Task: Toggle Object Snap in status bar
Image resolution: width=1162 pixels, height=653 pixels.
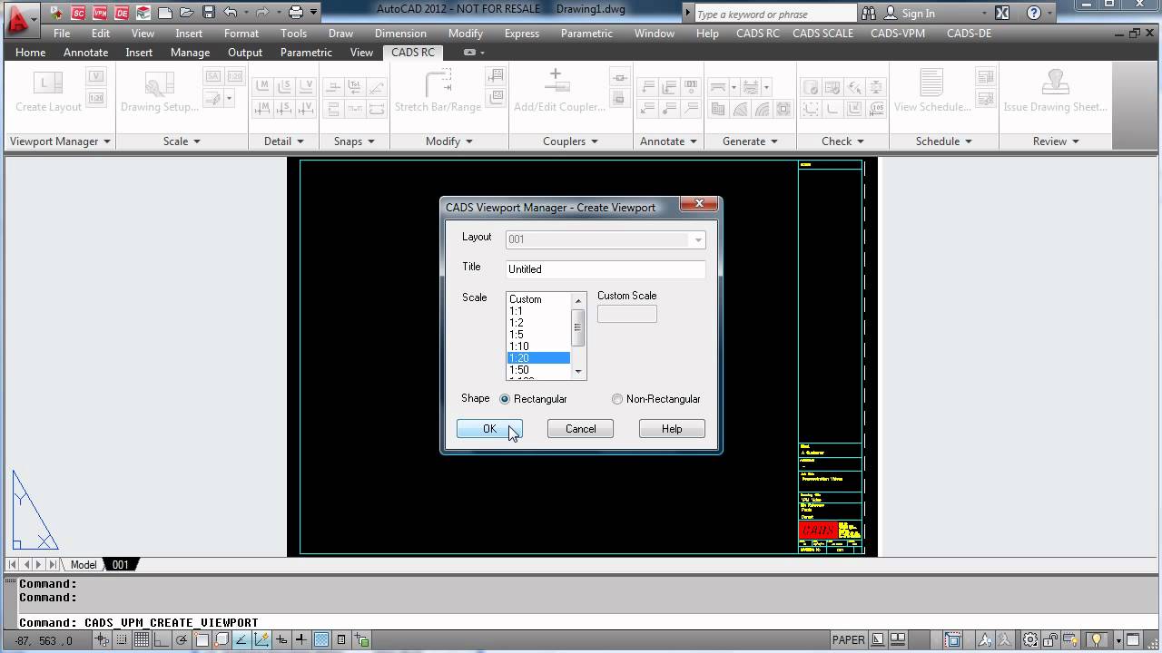Action: pyautogui.click(x=202, y=640)
